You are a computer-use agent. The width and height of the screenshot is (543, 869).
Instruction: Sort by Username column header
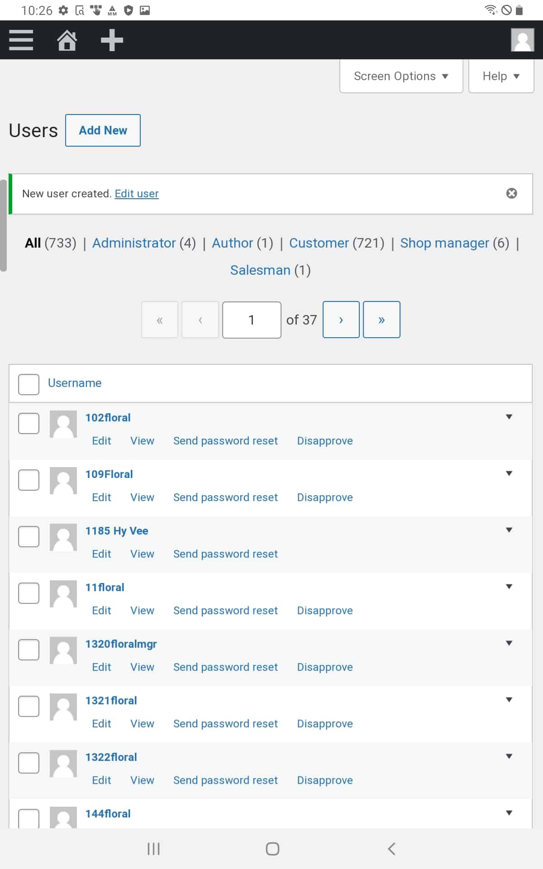75,383
